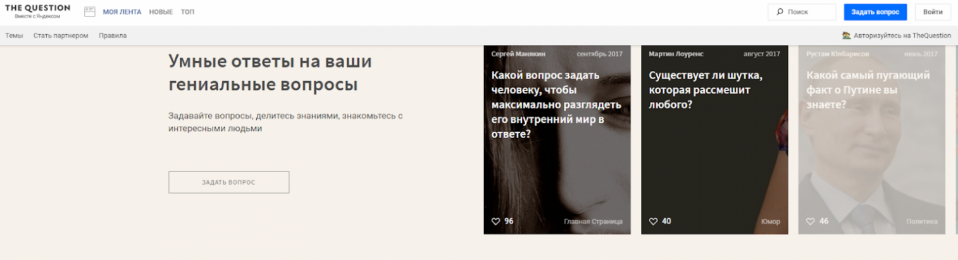
Task: Open Политика category tag
Action: pos(922,221)
